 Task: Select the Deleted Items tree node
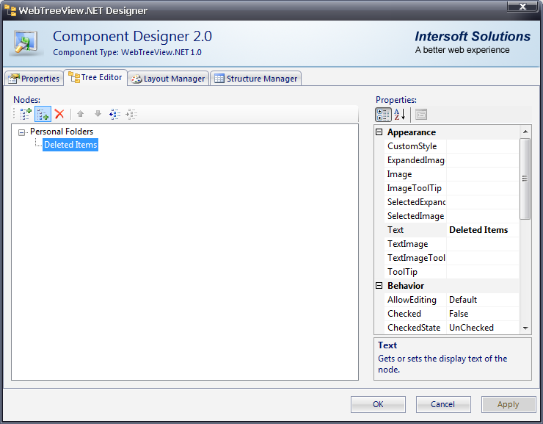tap(70, 145)
